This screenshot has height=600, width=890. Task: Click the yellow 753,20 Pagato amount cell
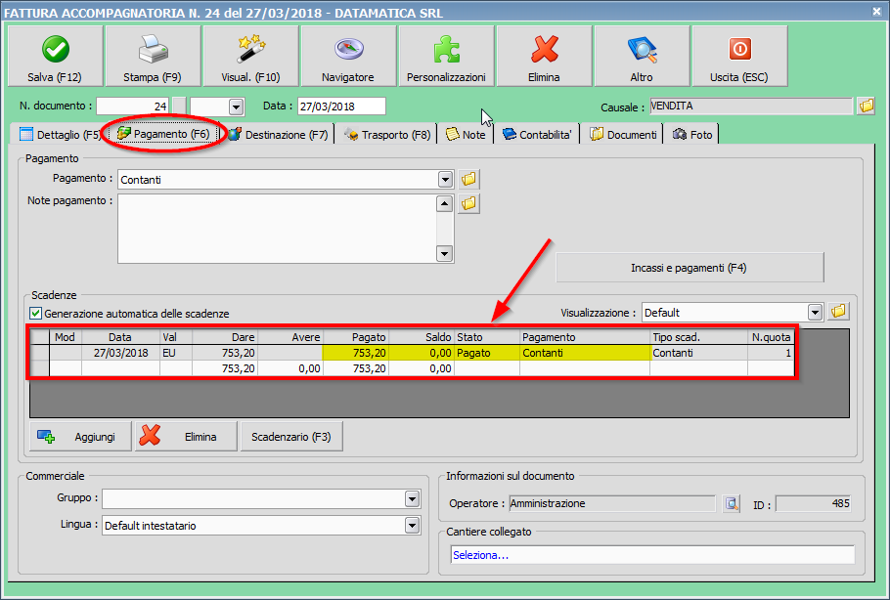(x=356, y=353)
